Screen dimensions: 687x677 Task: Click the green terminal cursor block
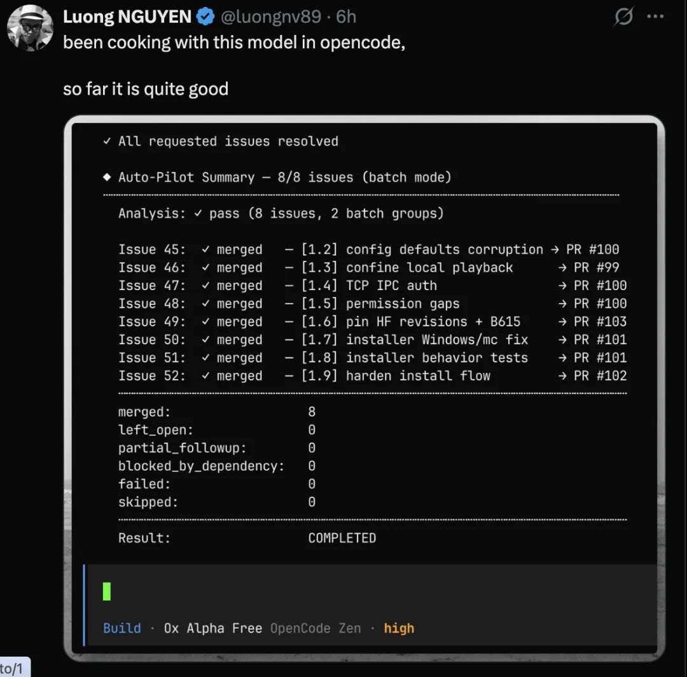click(x=106, y=591)
